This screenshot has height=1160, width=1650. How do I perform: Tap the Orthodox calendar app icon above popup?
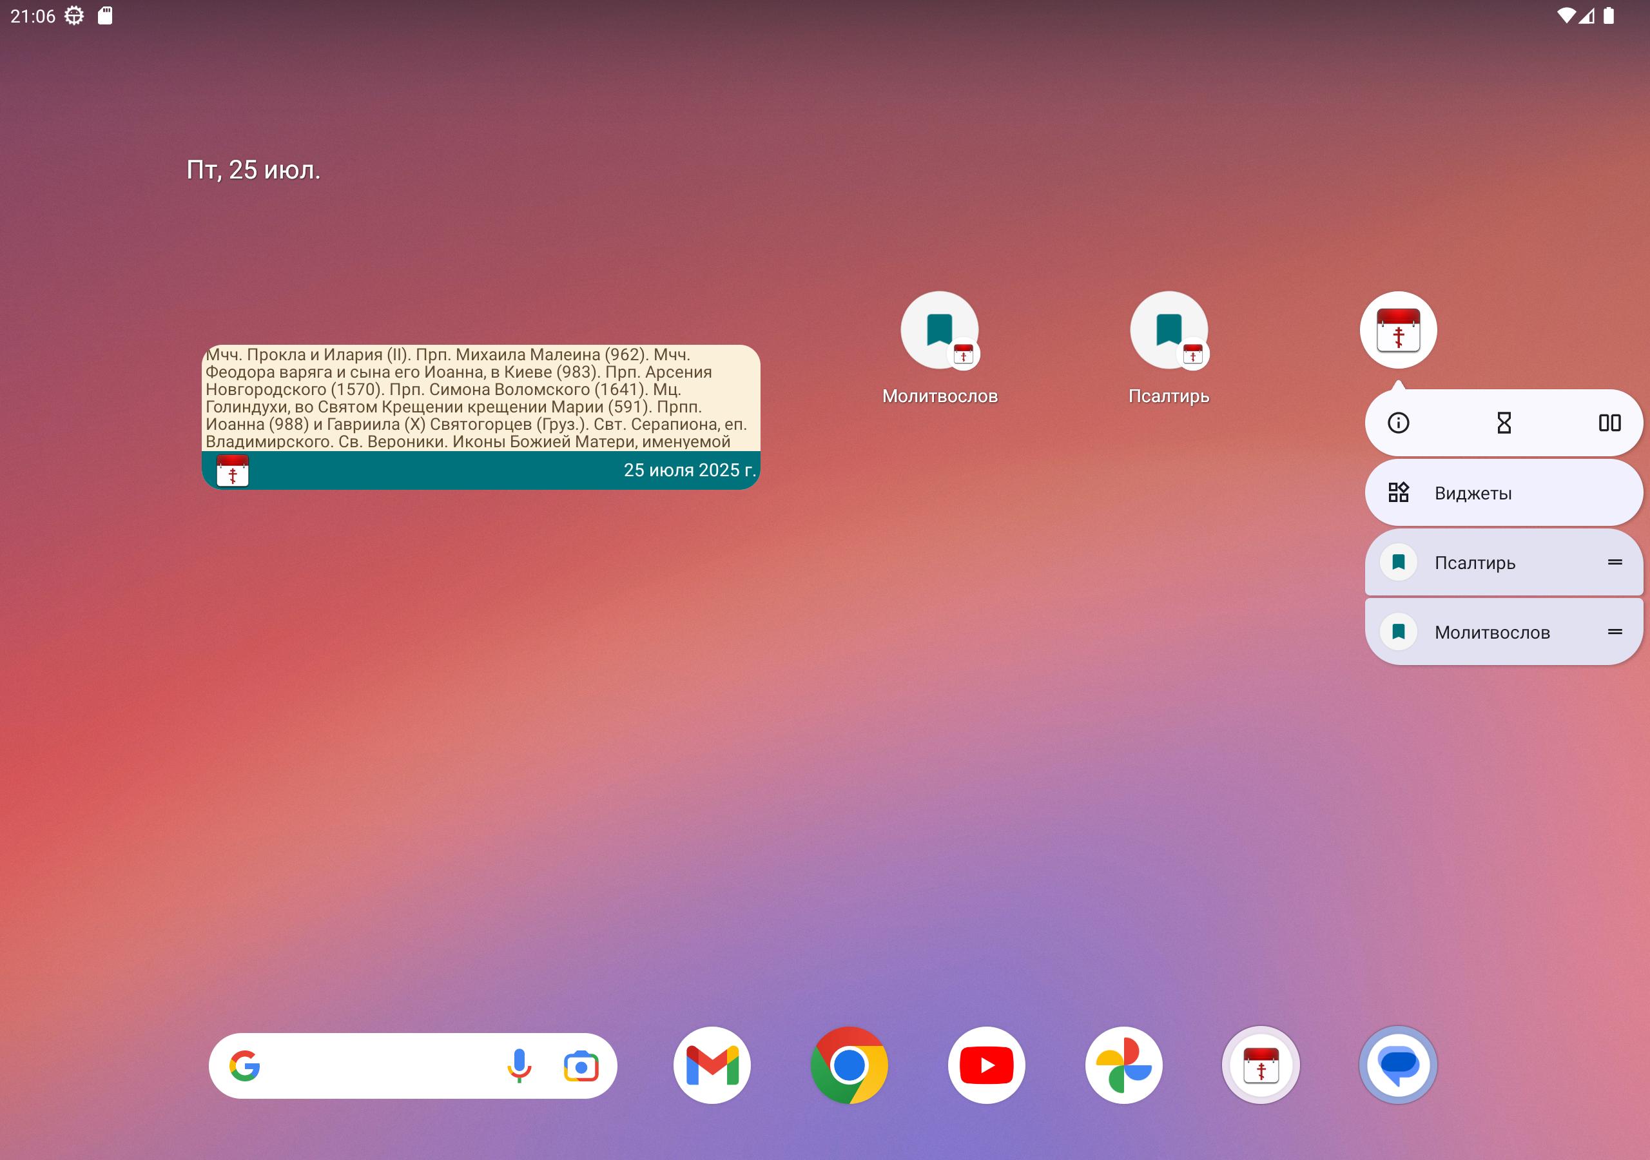1398,330
